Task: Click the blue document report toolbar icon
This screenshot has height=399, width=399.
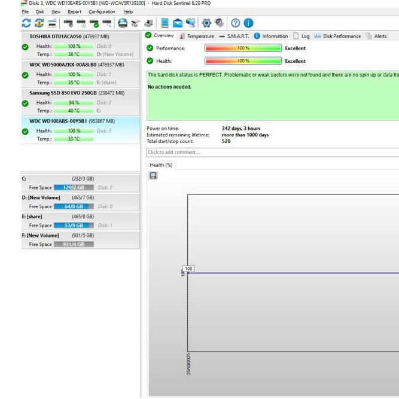Action: click(x=165, y=23)
